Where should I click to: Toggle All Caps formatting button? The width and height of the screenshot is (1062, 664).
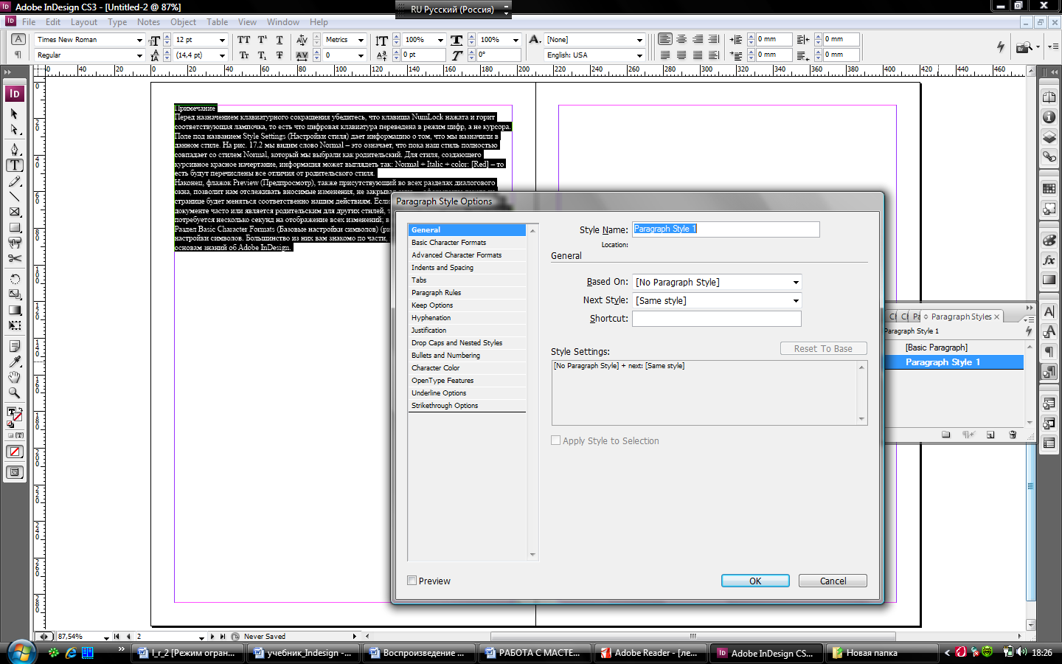coord(244,40)
